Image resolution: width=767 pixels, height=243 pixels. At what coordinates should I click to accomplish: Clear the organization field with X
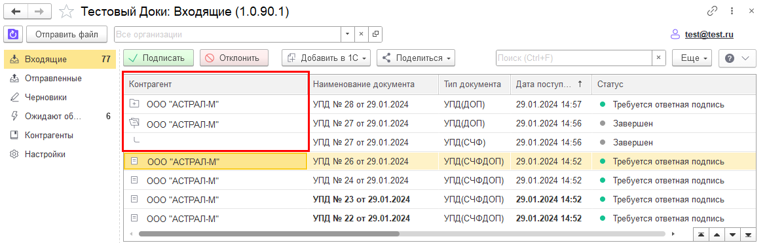tap(362, 34)
